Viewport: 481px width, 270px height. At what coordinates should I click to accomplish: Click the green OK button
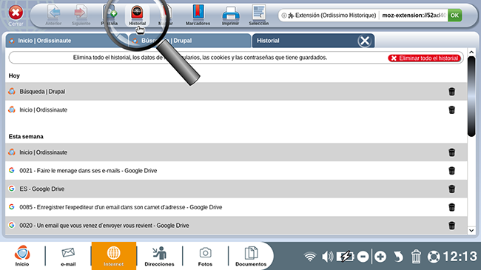pos(454,16)
